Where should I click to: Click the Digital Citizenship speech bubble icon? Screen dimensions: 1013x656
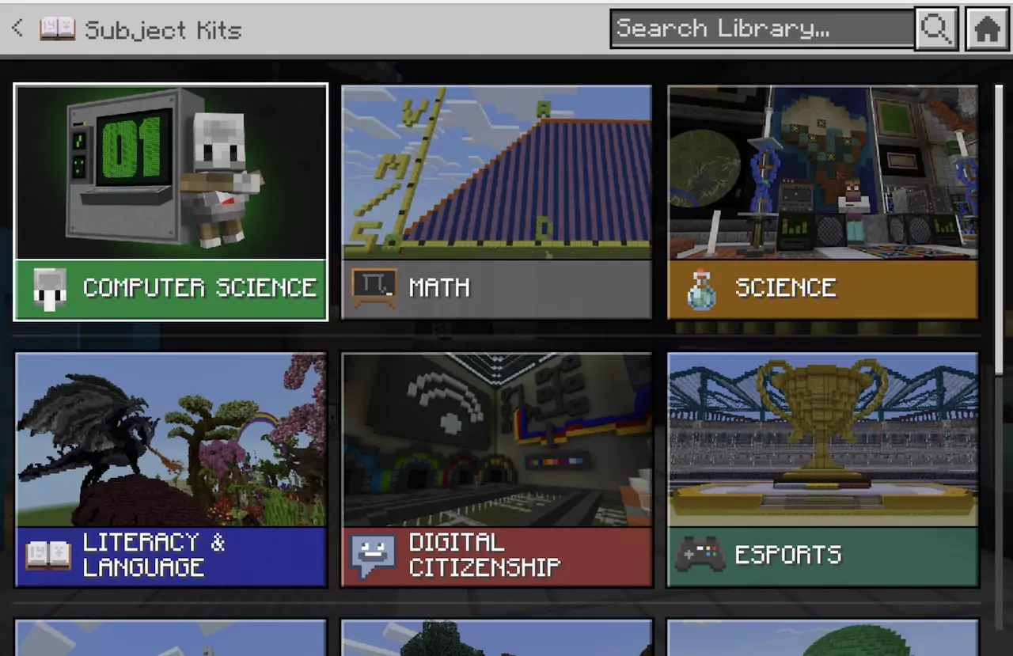(x=374, y=556)
